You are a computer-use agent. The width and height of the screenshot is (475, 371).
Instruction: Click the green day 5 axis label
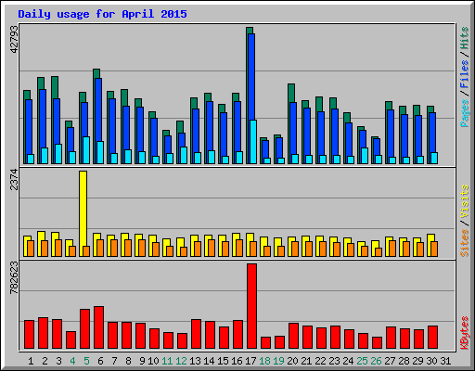click(x=86, y=361)
